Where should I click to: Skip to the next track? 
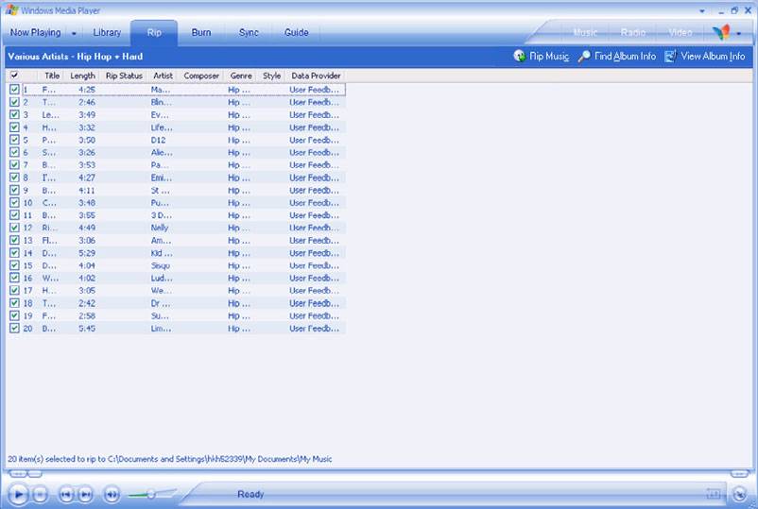(86, 494)
